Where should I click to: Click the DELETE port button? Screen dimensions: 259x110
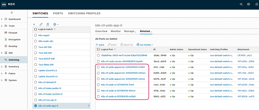pyautogui.click(x=127, y=45)
